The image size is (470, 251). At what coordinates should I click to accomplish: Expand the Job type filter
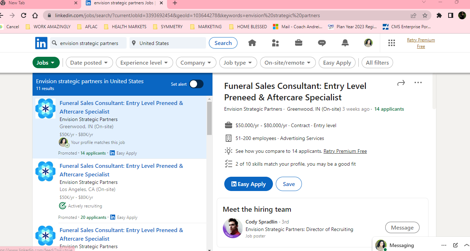pos(238,62)
